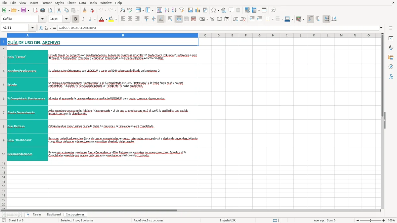
Task: Open the sidebar Gallery panel
Action: pos(391,57)
